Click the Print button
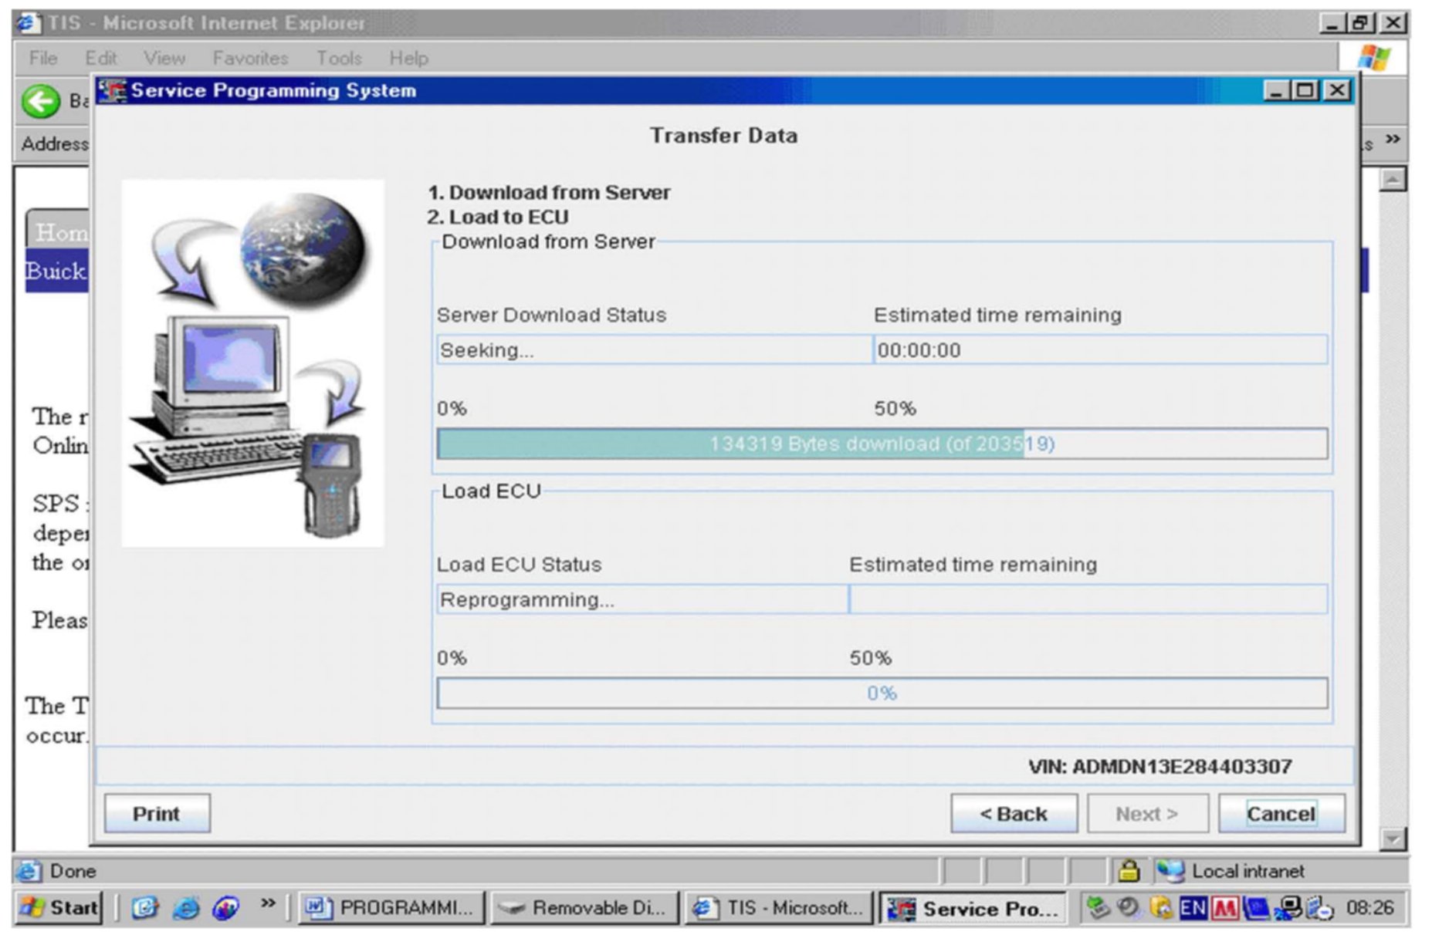The height and width of the screenshot is (945, 1432). [x=157, y=814]
